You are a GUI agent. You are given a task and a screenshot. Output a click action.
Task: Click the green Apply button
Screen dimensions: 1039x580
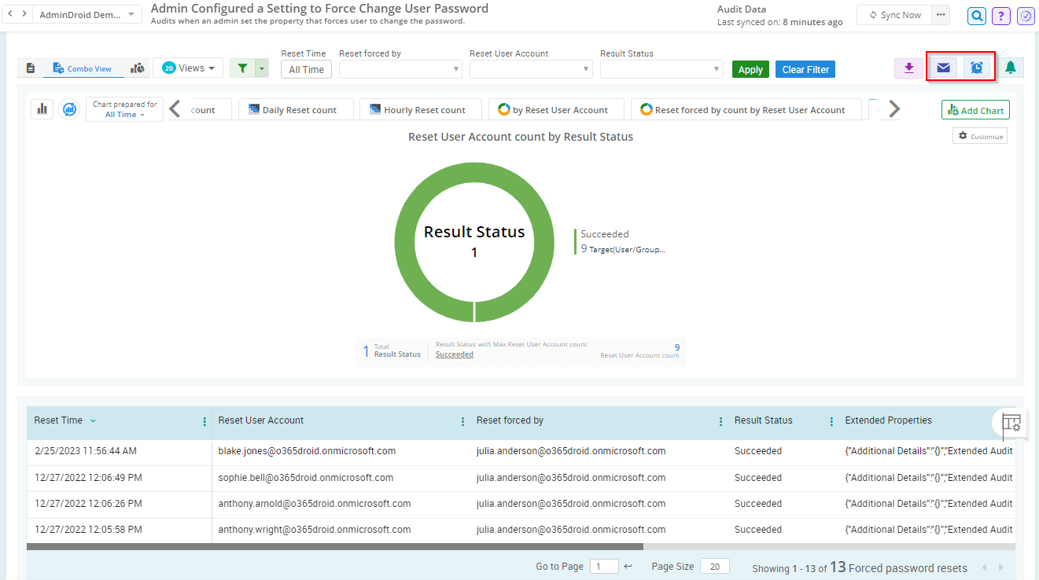pyautogui.click(x=750, y=68)
